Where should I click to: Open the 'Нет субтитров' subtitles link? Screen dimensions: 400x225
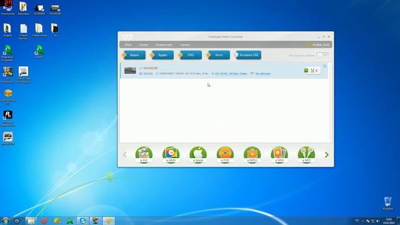point(262,74)
